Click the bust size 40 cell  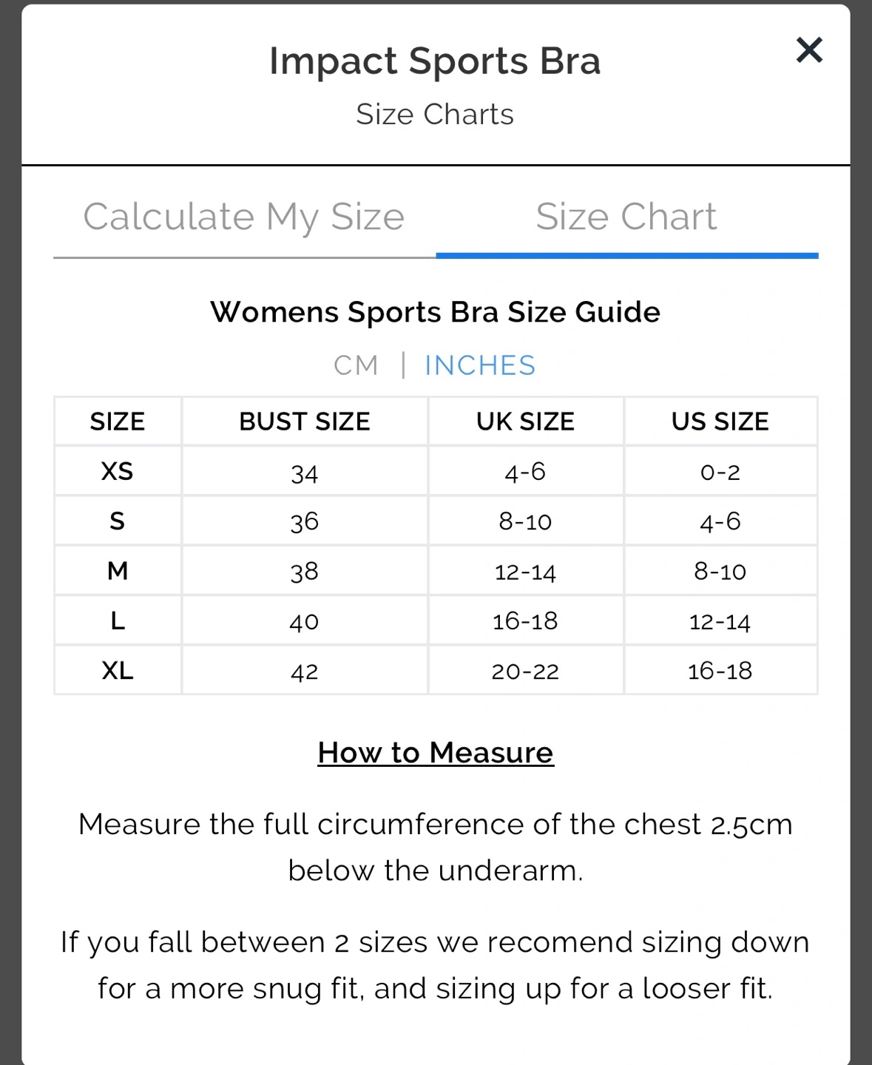pyautogui.click(x=305, y=621)
